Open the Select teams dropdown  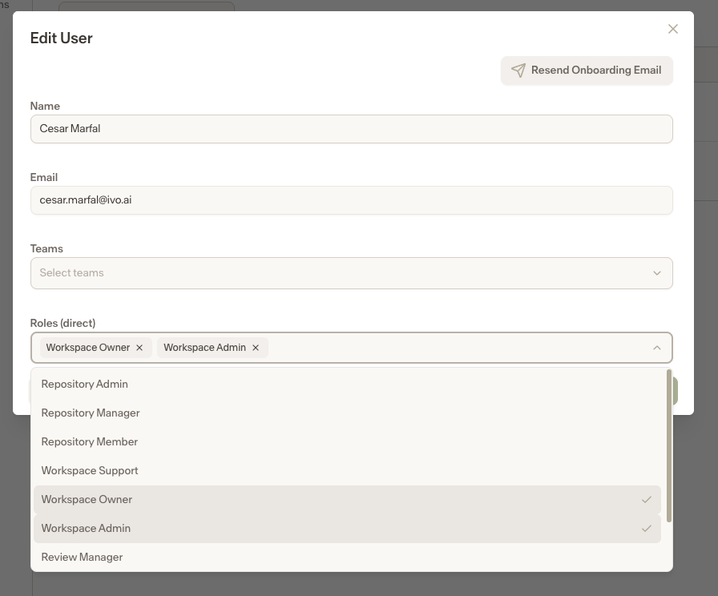pos(351,273)
